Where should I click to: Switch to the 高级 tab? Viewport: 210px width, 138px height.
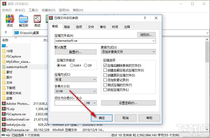[x=67, y=27]
